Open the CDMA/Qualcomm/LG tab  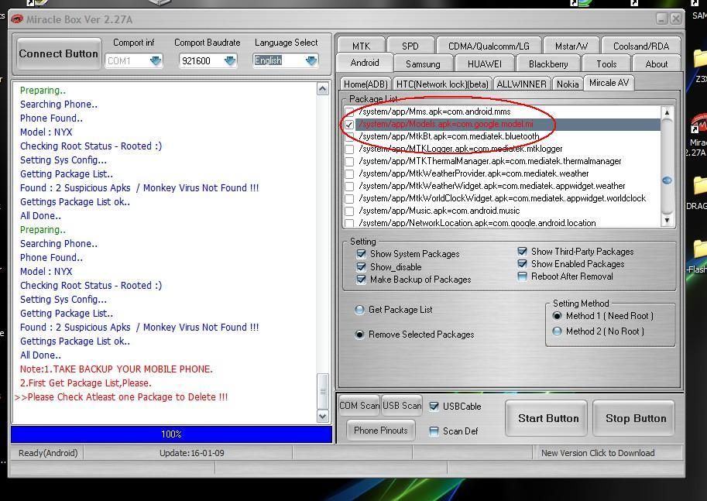pos(489,46)
